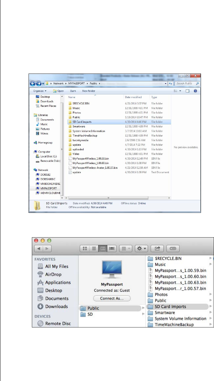Select Homegroup in Explorer sidebar
Image resolution: width=214 pixels, height=381 pixels.
[x=43, y=143]
